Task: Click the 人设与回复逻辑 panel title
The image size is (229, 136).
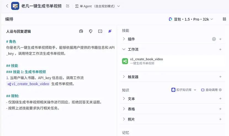Action: [18, 31]
